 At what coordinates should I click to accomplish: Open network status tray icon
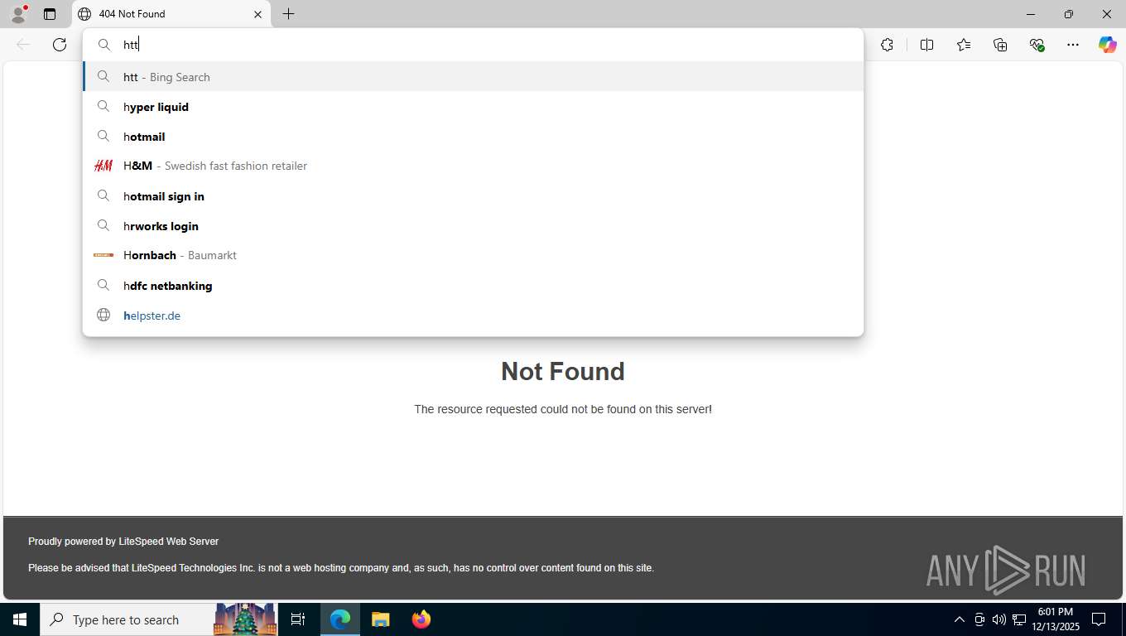(1019, 619)
